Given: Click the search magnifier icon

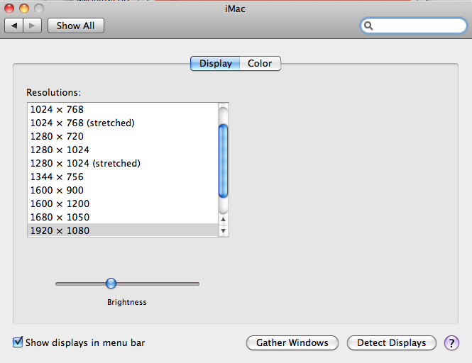Looking at the screenshot, I should point(368,26).
